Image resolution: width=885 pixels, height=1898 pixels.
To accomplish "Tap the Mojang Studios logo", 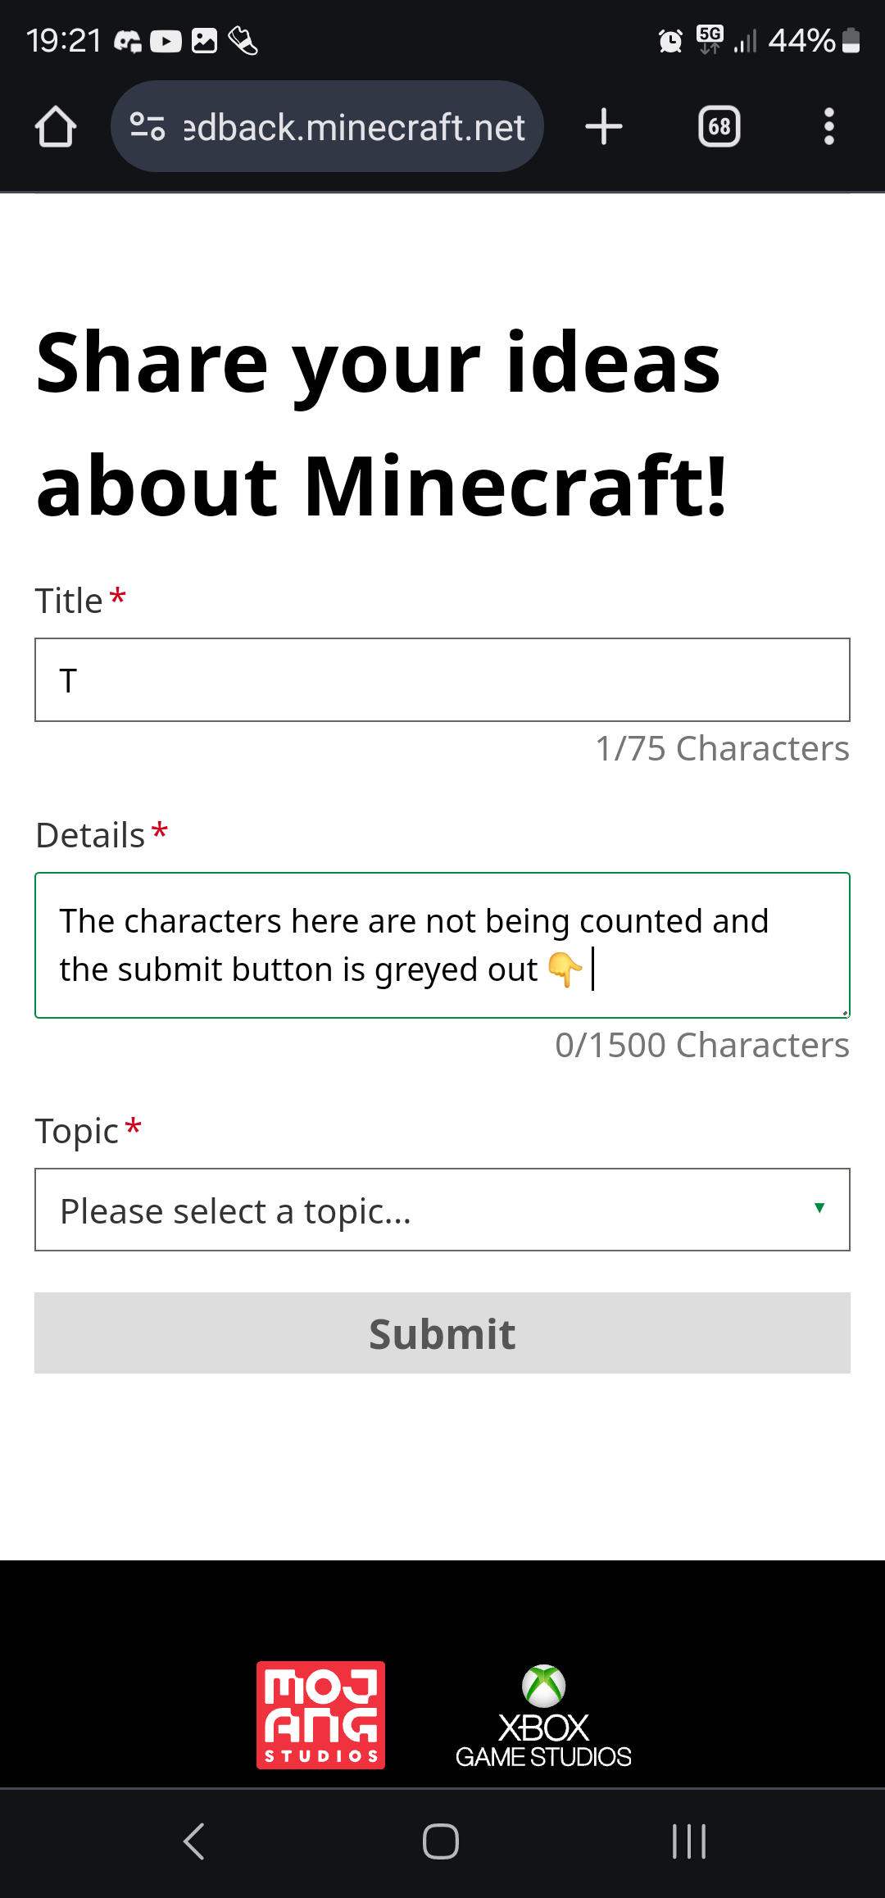I will click(x=320, y=1714).
